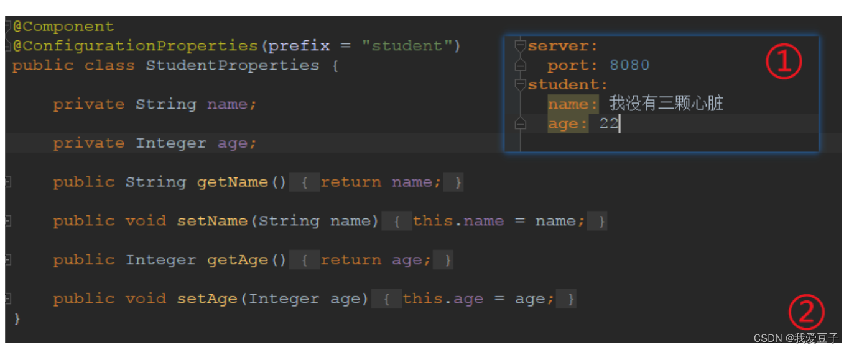Screen dimensions: 849x350
Task: Click 'Integer age' parameter in setAge
Action: (x=304, y=299)
